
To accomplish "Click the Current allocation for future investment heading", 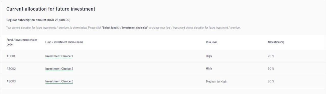I will [51, 9].
